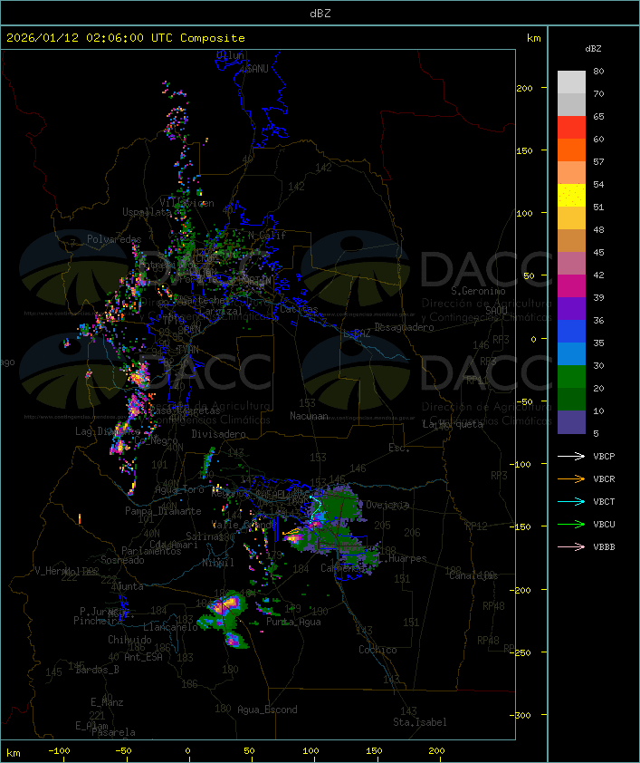
Task: Click the cyan VBCT arrow icon
Action: (571, 502)
